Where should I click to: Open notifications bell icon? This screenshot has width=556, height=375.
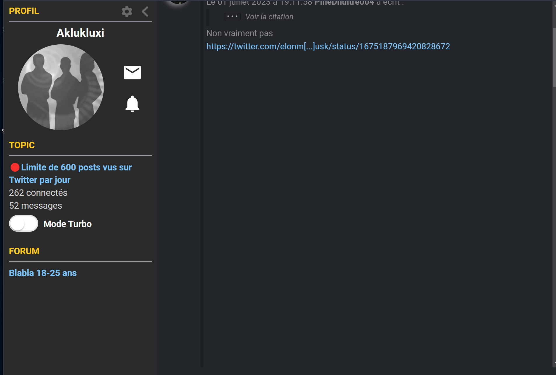[132, 104]
